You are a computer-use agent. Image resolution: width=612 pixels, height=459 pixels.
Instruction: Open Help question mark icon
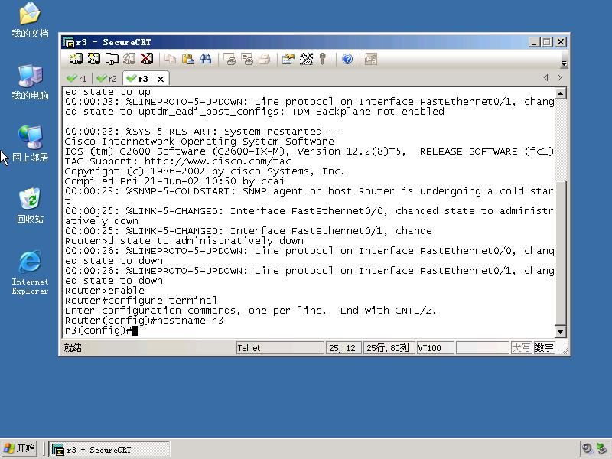(x=347, y=59)
